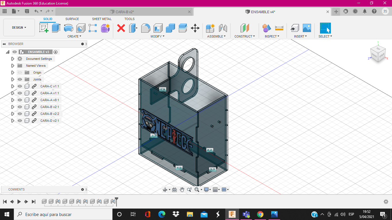Open the Data Panel grid icon

coord(5,11)
